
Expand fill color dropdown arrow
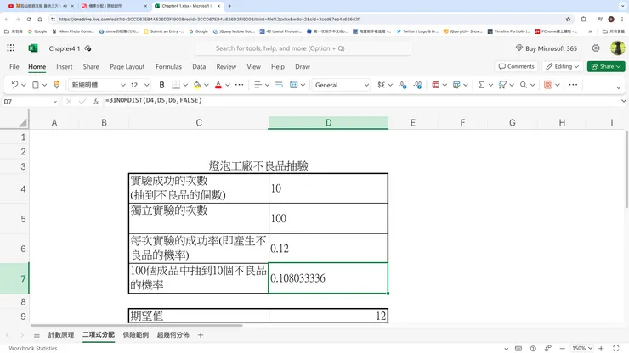click(x=207, y=85)
